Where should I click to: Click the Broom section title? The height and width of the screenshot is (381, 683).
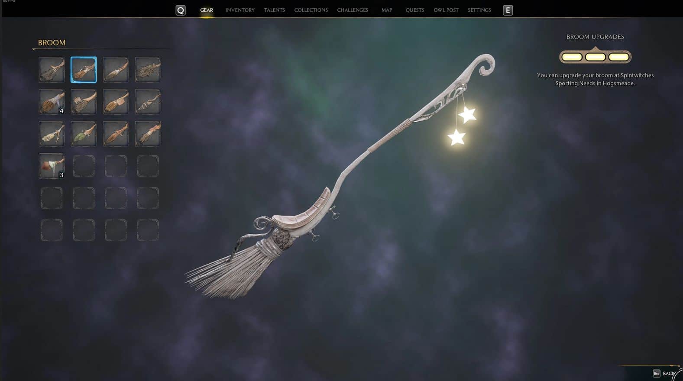[x=52, y=42]
